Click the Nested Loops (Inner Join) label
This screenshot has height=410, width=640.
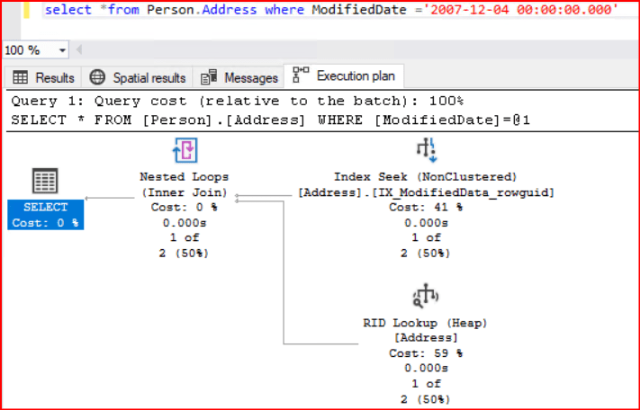click(185, 184)
